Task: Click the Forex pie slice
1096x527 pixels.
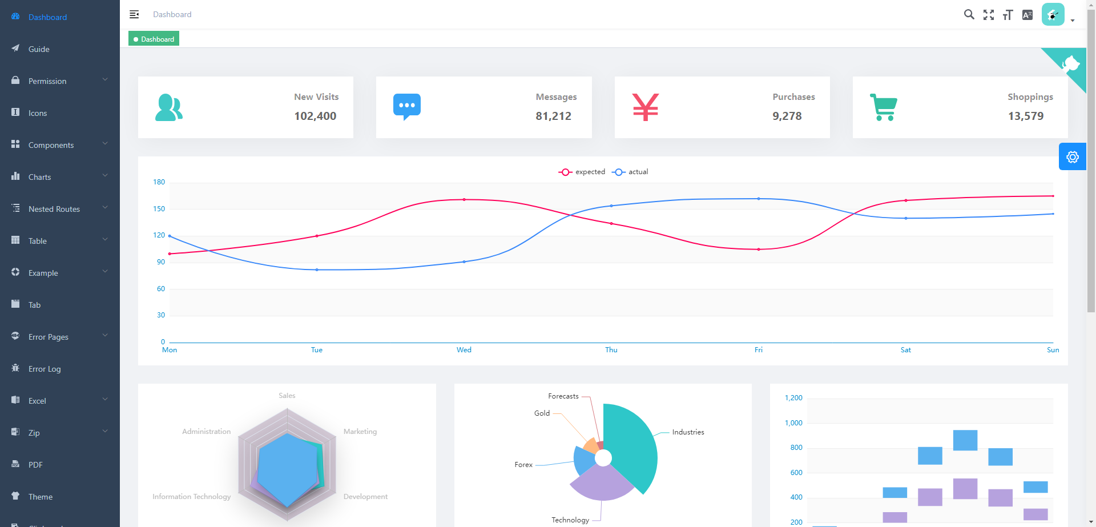Action: [x=584, y=461]
